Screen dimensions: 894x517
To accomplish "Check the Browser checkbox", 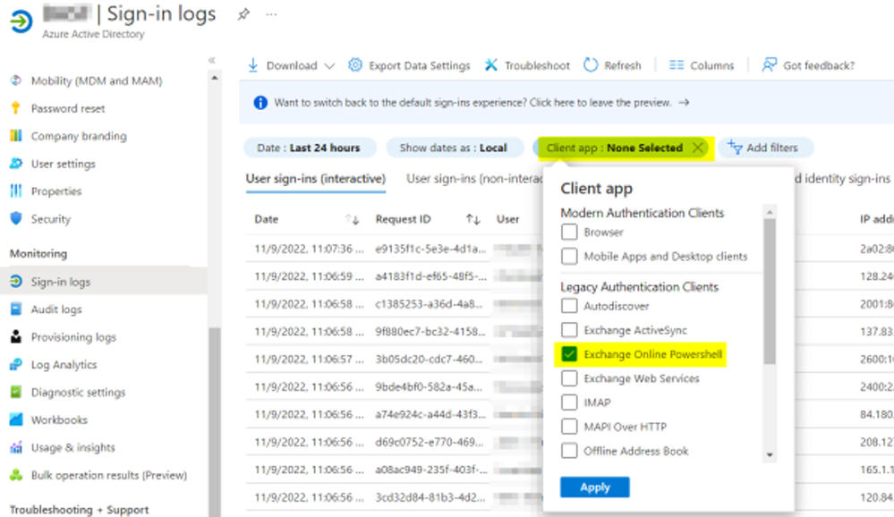I will tap(569, 232).
